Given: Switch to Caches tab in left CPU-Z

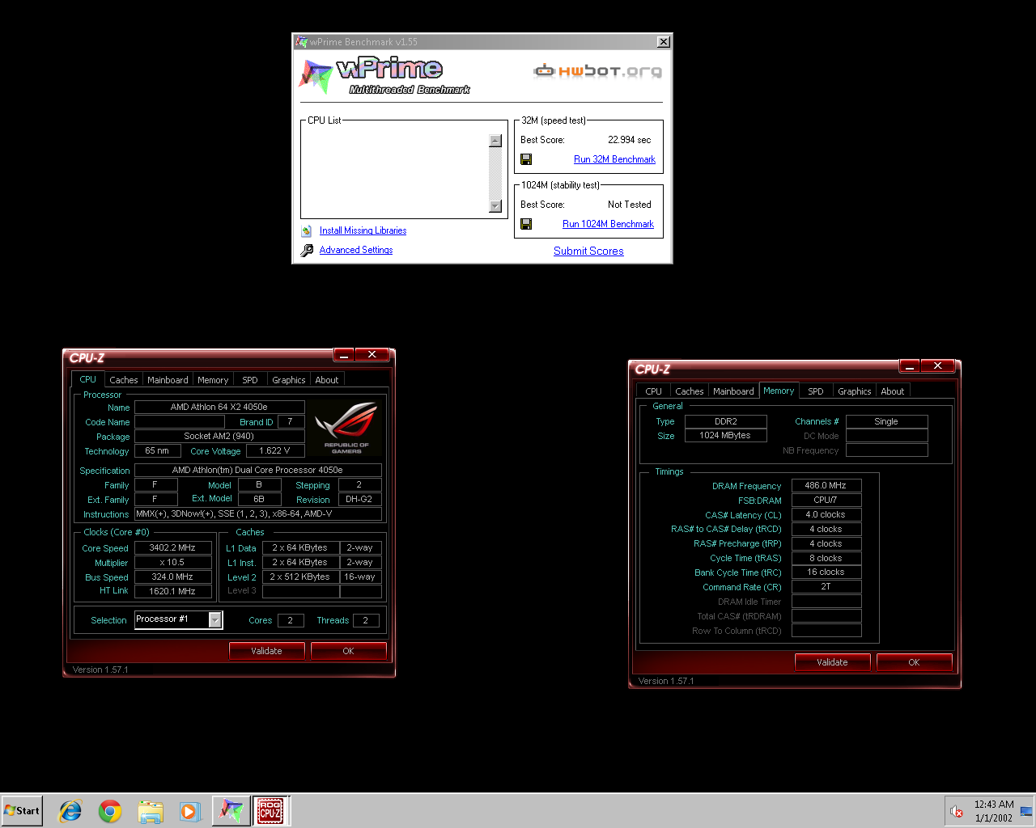Looking at the screenshot, I should pos(124,380).
